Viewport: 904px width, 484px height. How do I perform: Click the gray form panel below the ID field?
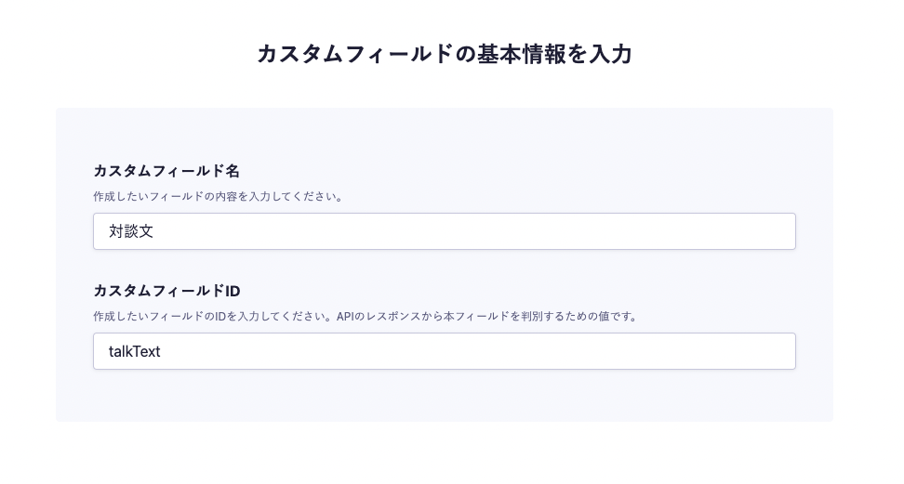pos(444,397)
